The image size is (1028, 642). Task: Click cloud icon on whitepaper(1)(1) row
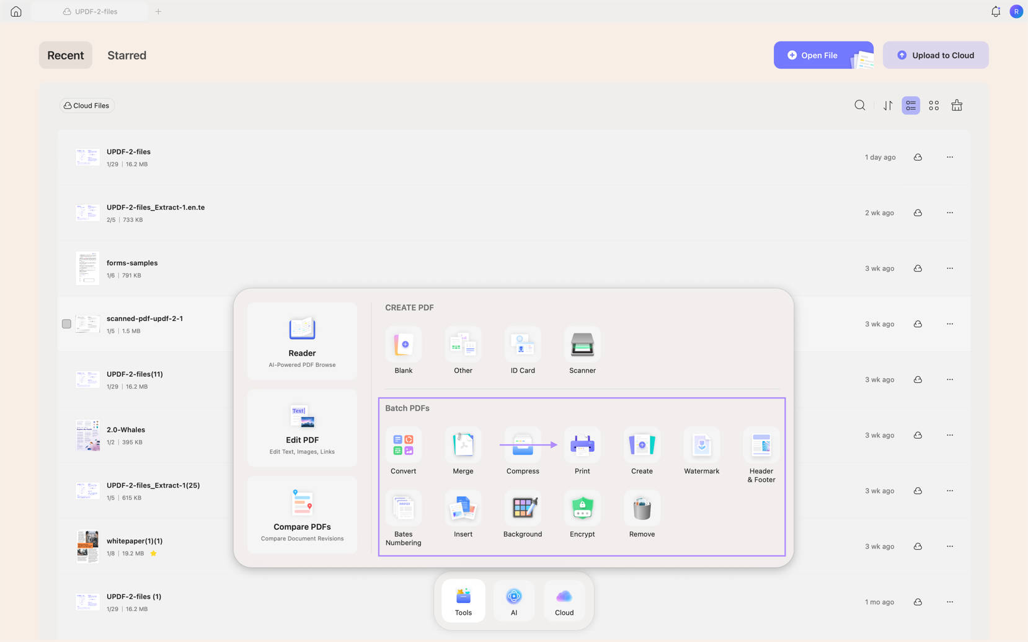click(x=918, y=546)
